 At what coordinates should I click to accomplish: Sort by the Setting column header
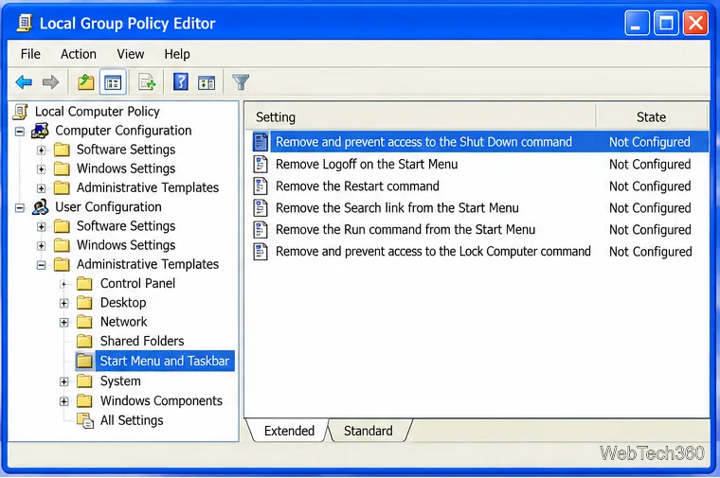[x=420, y=117]
